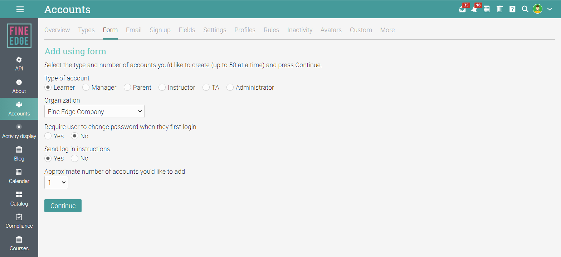
Task: Choose No for send log in instructions
Action: [x=74, y=158]
